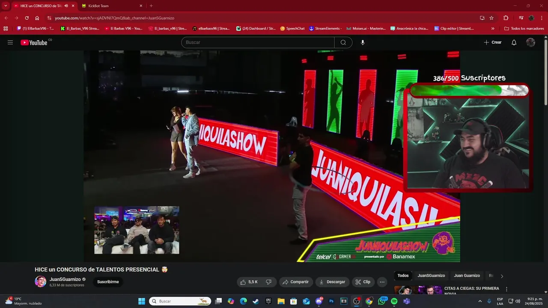Click the Clip button

coord(363,282)
